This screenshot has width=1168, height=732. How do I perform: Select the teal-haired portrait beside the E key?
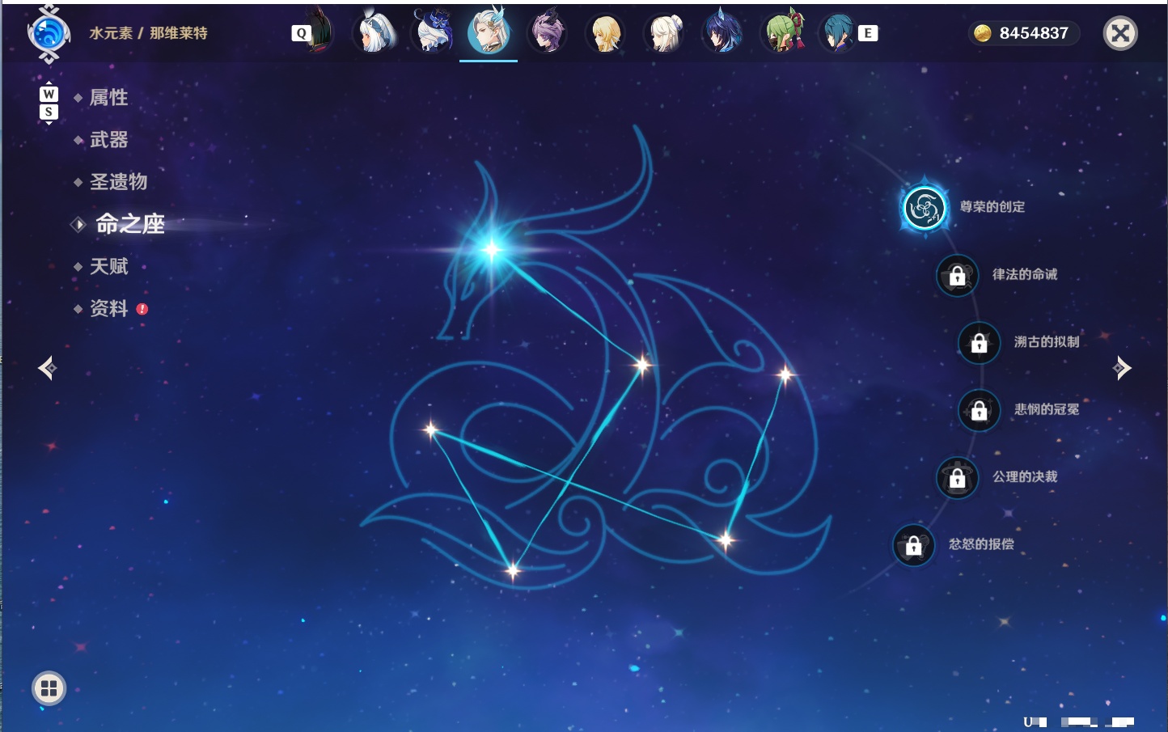click(838, 32)
